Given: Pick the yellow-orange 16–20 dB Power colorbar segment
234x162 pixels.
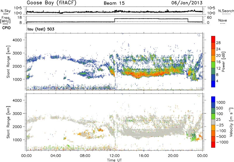Looking at the screenshot, I should pos(213,58).
